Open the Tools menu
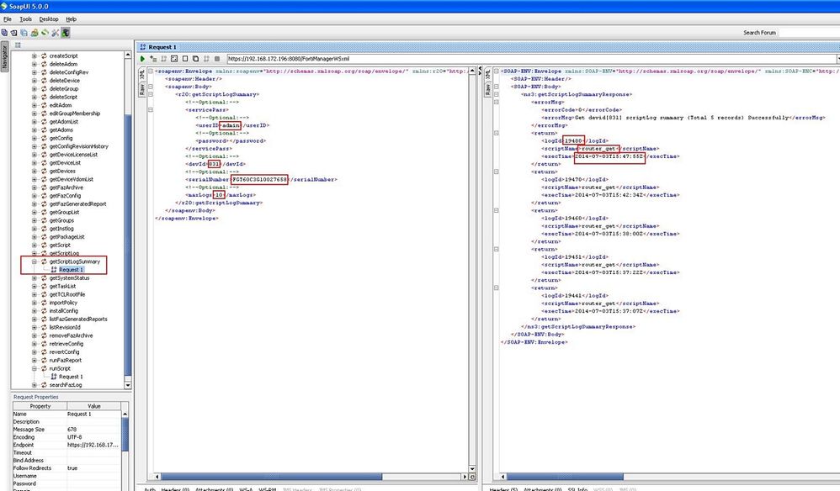The width and height of the screenshot is (840, 491). pyautogui.click(x=26, y=18)
